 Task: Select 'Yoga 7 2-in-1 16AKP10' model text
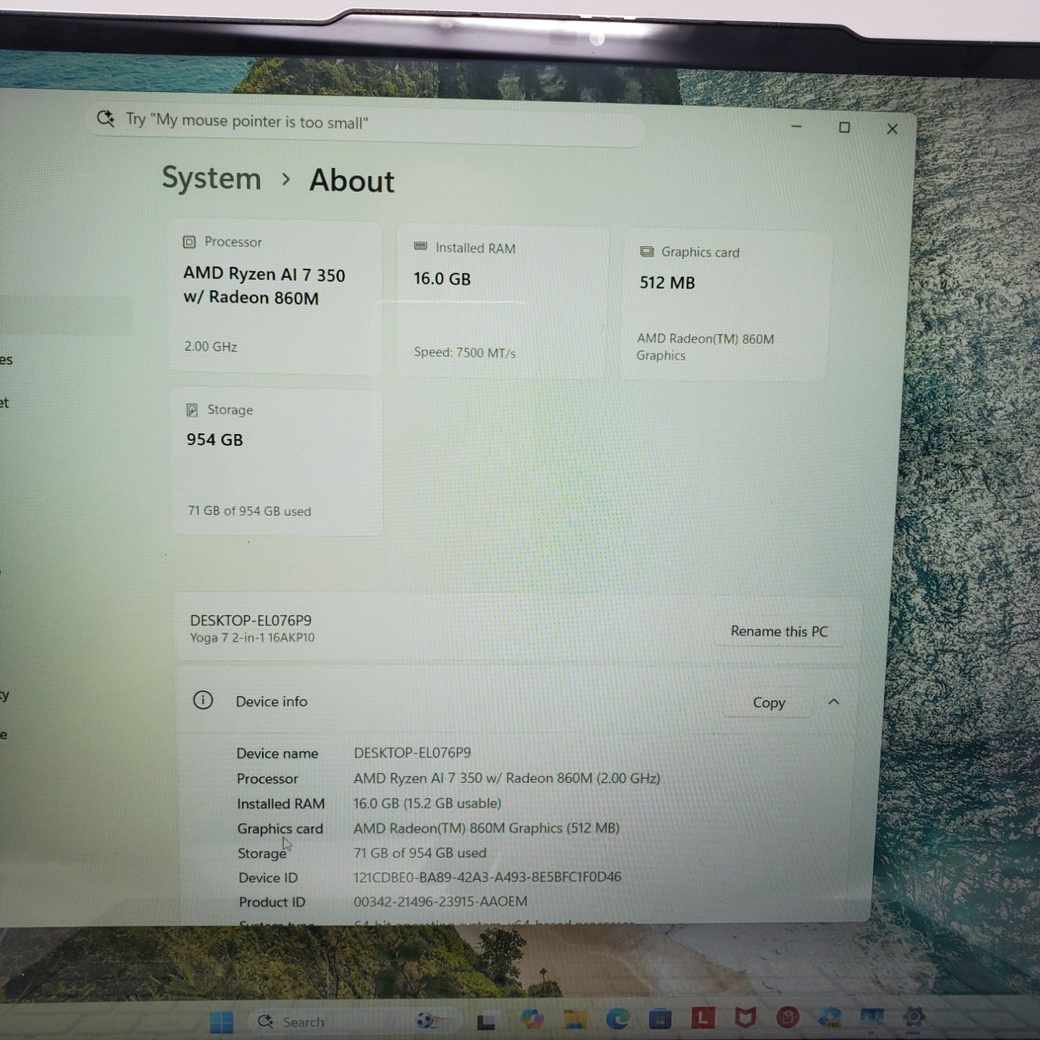click(x=252, y=638)
